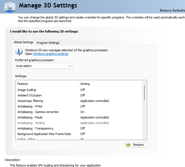The image size is (185, 167).
Task: Select Antialiasing - Transparency feature row
Action: (35, 128)
